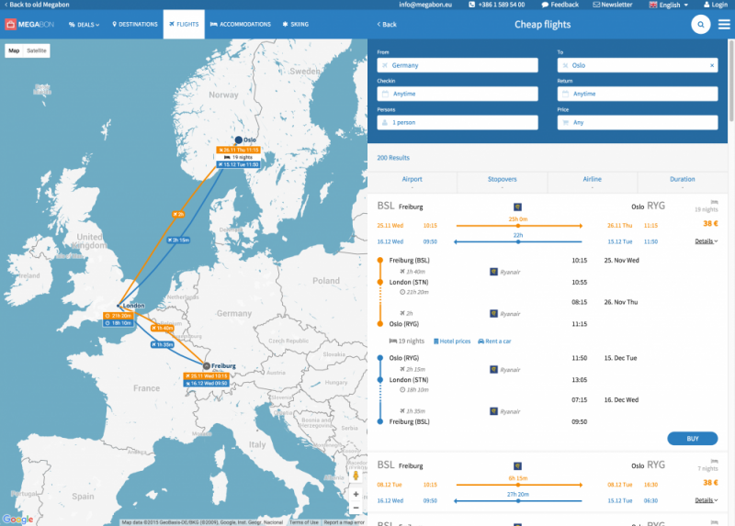
Task: Click the orange 25h 0m outbound duration bar
Action: click(518, 226)
